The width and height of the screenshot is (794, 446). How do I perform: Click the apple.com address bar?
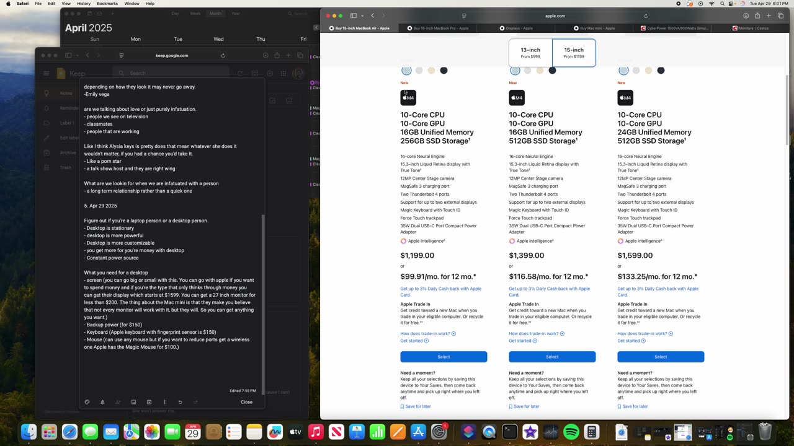tap(555, 15)
